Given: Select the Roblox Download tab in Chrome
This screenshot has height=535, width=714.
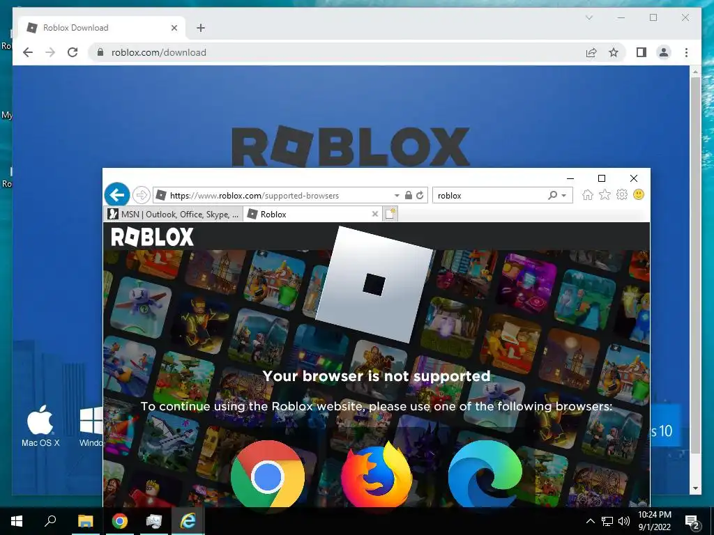Looking at the screenshot, I should [x=102, y=28].
